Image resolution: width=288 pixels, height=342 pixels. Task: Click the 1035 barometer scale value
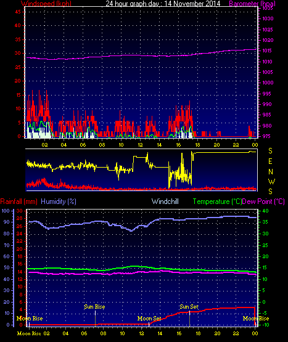tap(268, 8)
